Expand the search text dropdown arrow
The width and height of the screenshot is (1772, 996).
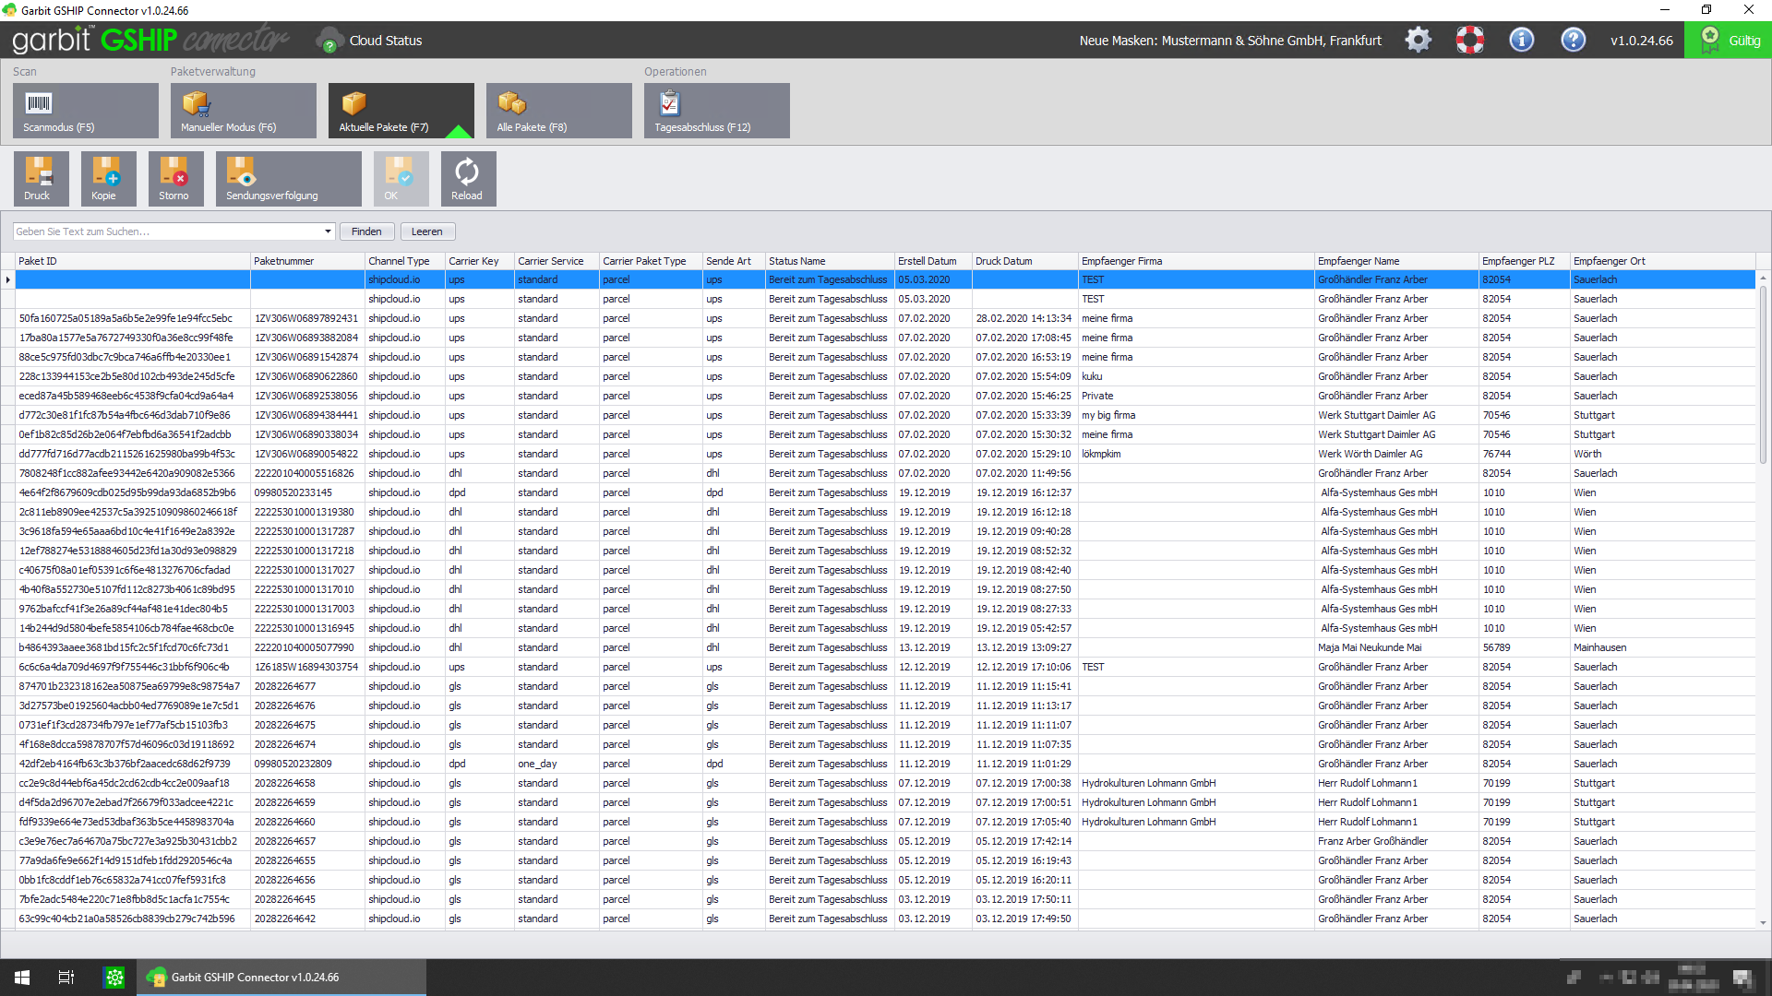328,231
